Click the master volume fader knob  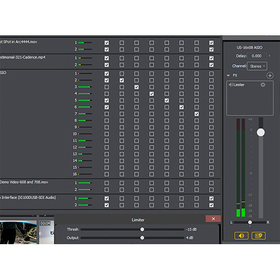[261, 132]
